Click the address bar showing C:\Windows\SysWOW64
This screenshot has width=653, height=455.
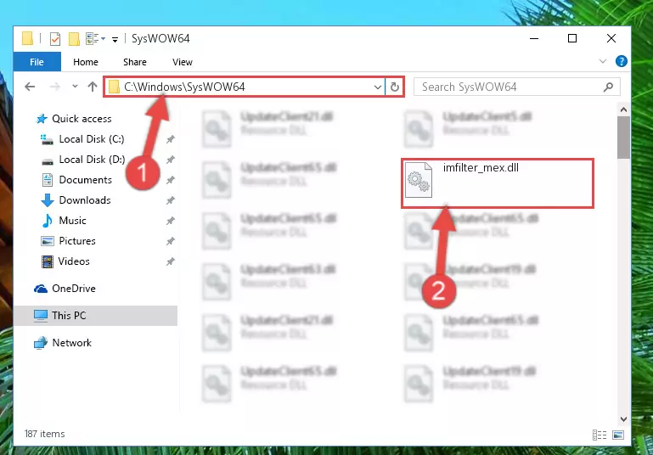(244, 87)
